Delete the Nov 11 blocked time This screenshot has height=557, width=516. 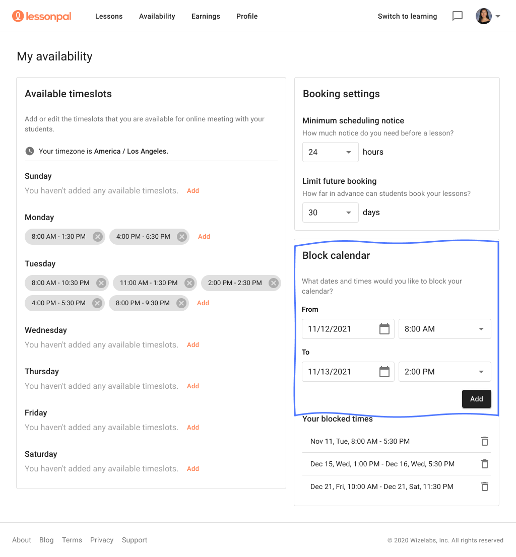pyautogui.click(x=485, y=441)
